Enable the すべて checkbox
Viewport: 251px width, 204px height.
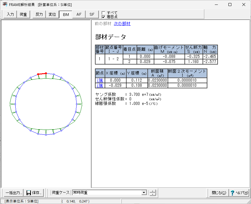pos(103,13)
